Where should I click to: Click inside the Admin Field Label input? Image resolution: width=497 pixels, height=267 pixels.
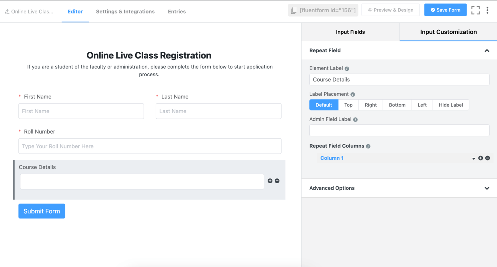399,130
